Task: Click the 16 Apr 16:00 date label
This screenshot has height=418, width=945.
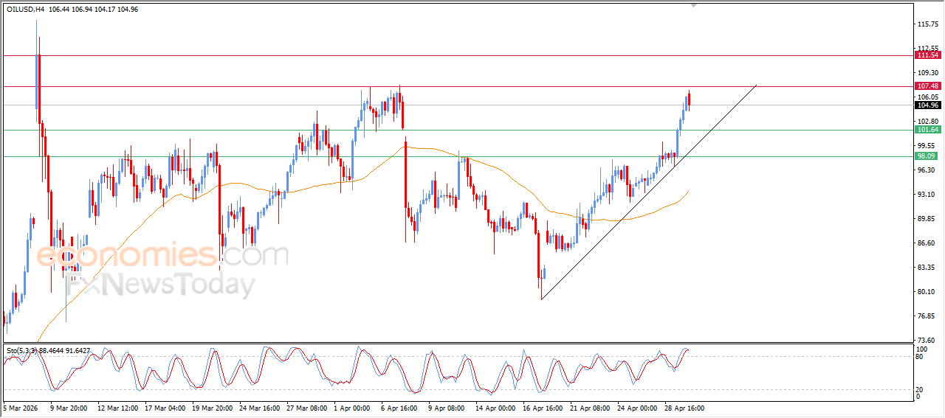Action: (543, 407)
